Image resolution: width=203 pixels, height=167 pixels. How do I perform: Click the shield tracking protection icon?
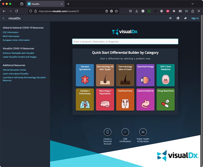click(31, 11)
